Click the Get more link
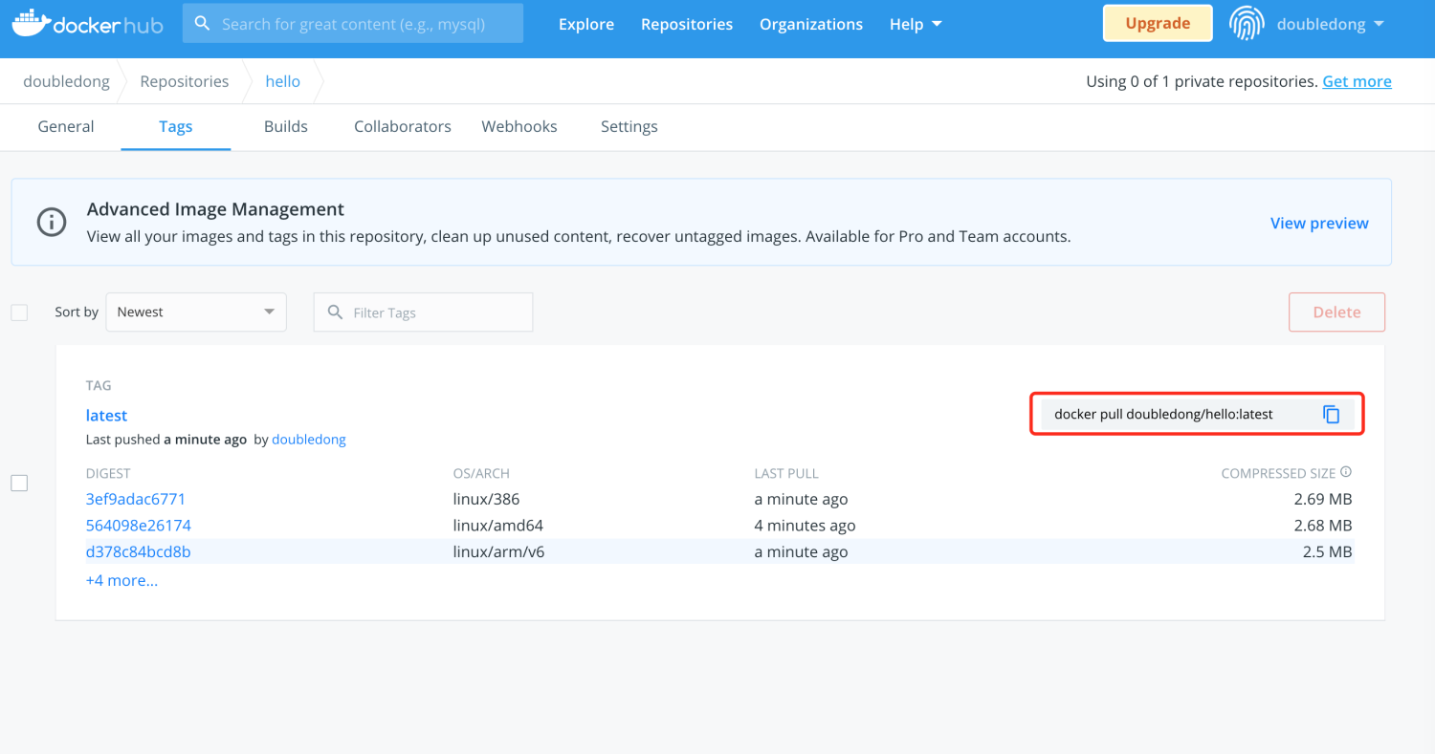This screenshot has height=754, width=1435. [1357, 81]
